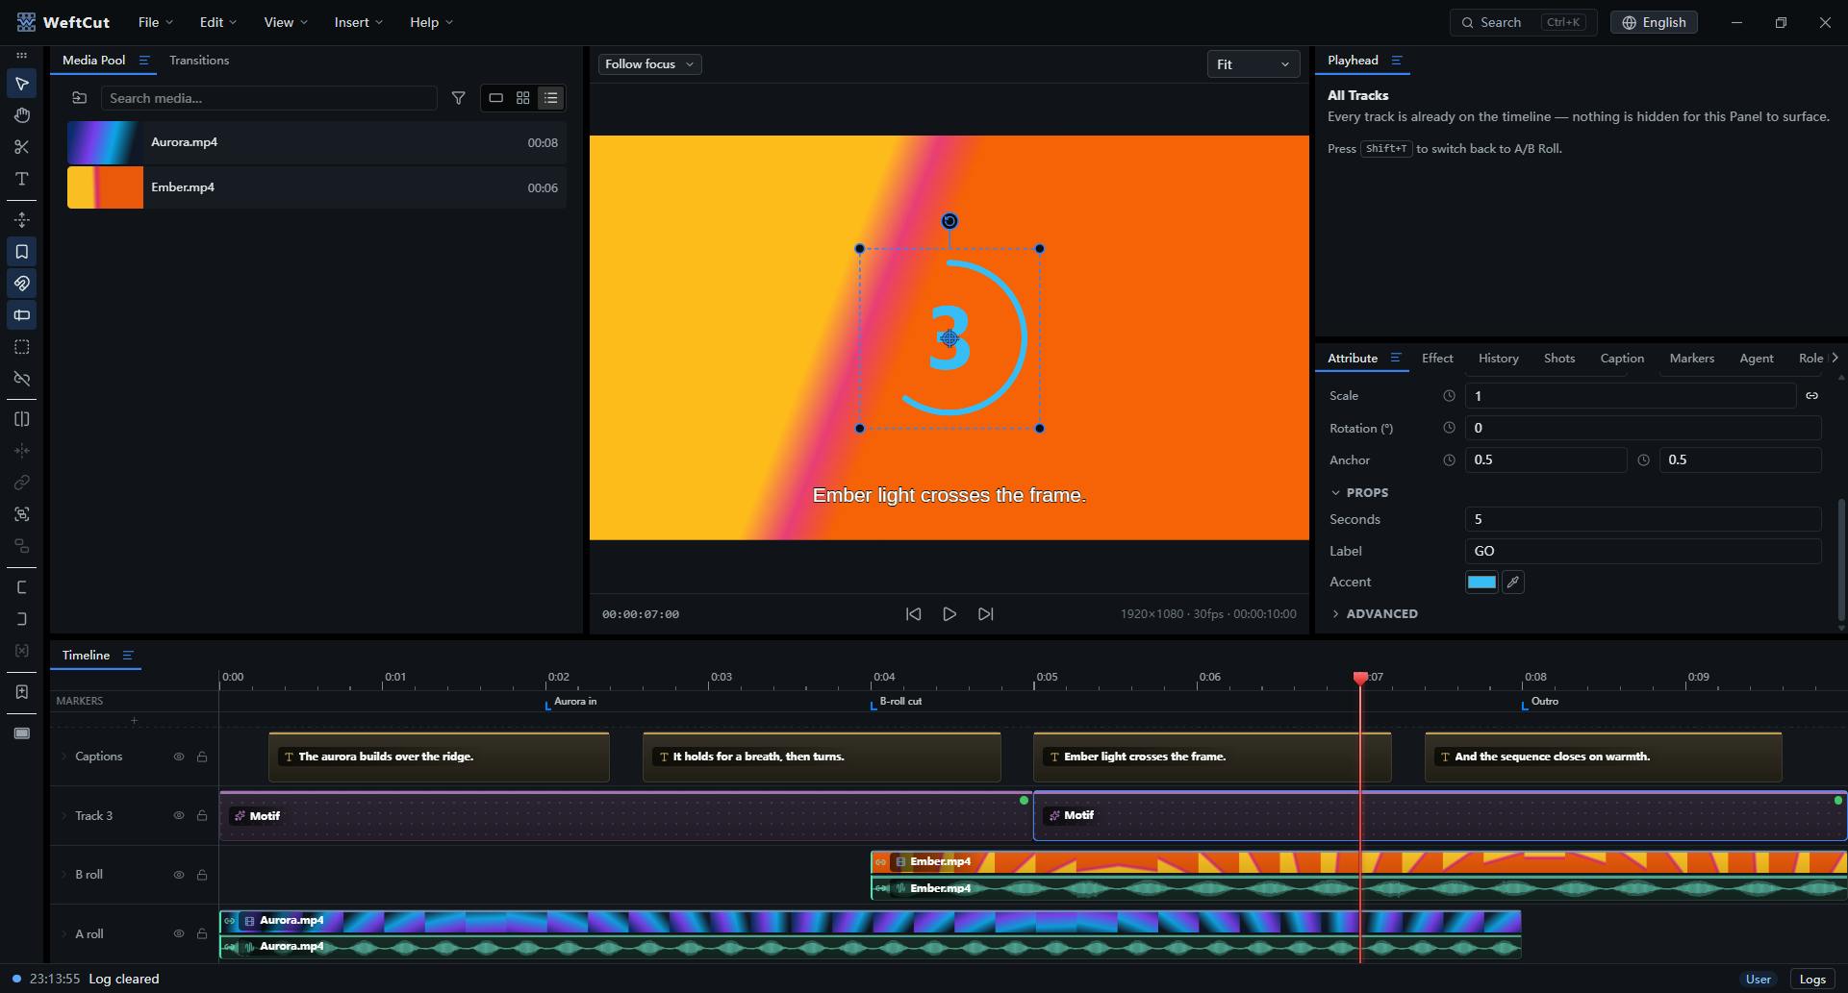Click the bookmark marker tool
This screenshot has height=993, width=1848.
coord(21,252)
